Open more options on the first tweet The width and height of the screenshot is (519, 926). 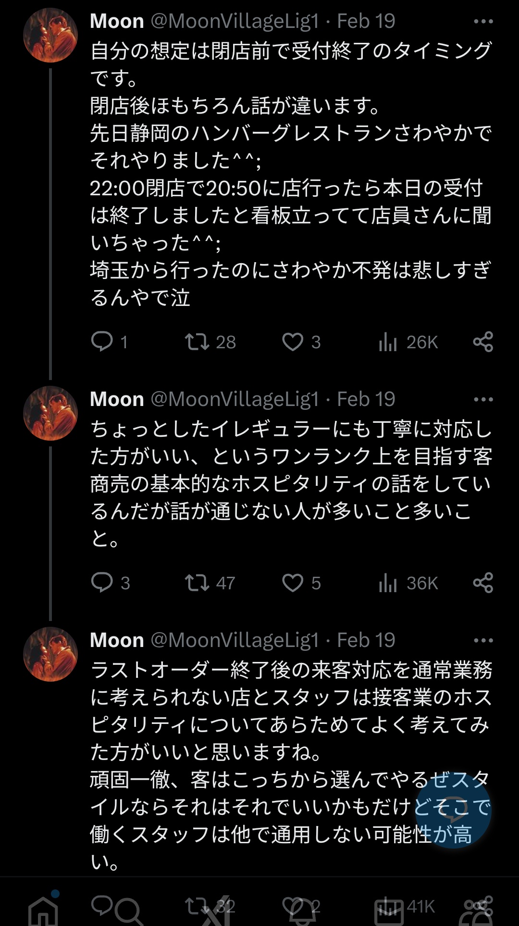[x=483, y=22]
